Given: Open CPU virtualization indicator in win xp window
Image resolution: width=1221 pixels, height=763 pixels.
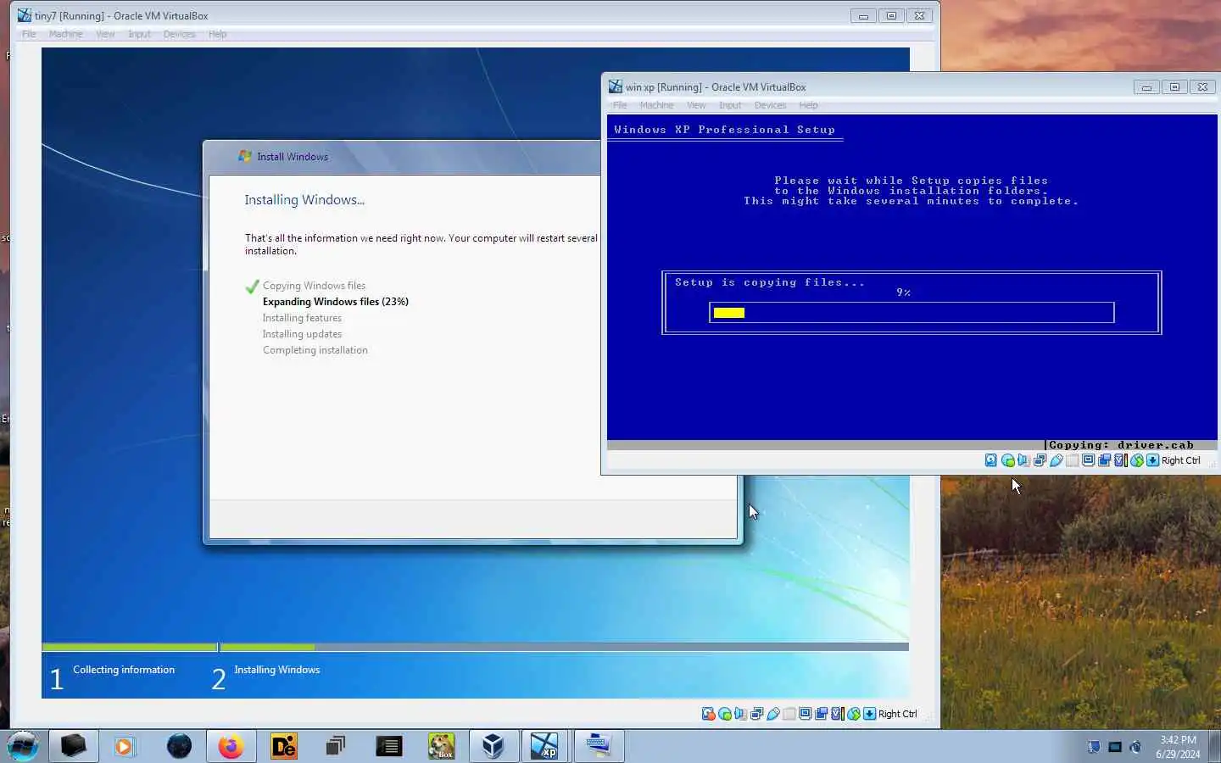Looking at the screenshot, I should tap(1120, 460).
